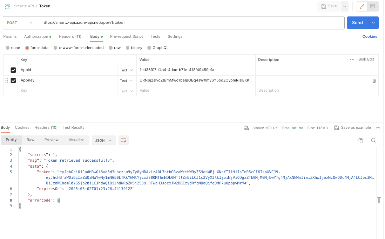This screenshot has width=385, height=239.
Task: Open the Test Results response tab
Action: click(73, 127)
